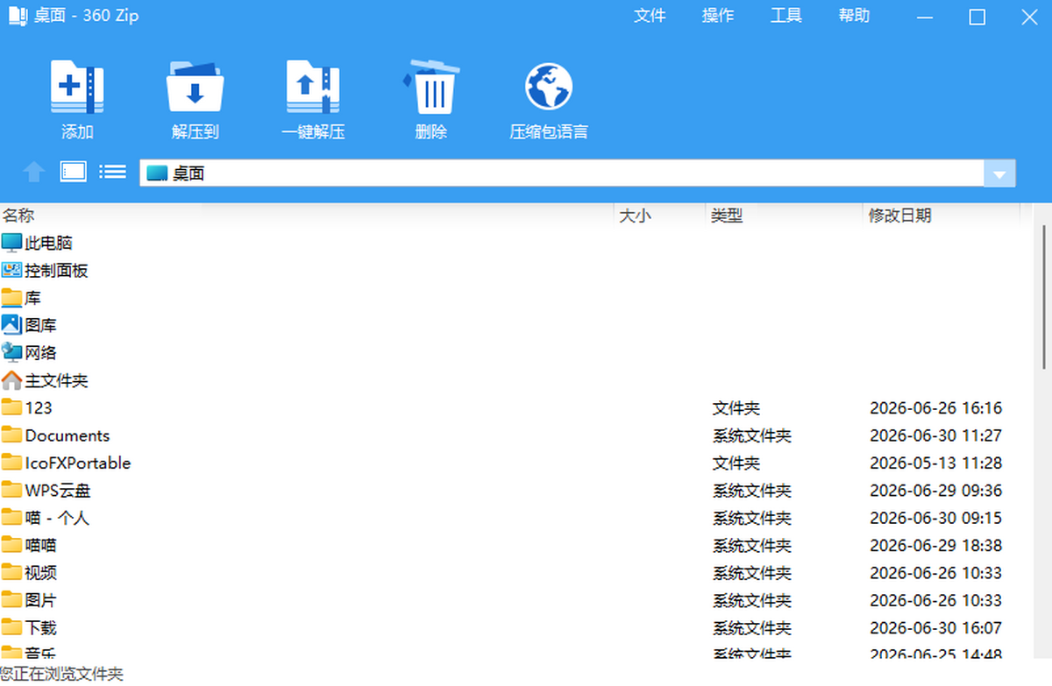Screen dimensions: 1052x686
Task: Open the 操作 menu
Action: tap(718, 16)
